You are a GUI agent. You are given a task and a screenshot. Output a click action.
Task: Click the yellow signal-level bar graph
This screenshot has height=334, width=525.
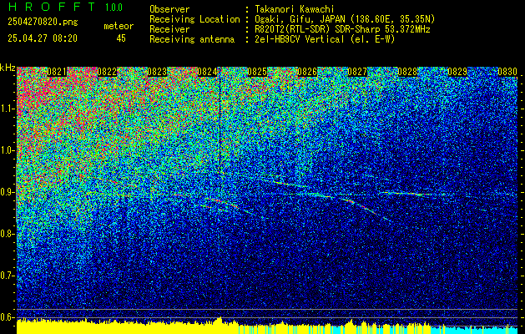(x=127, y=326)
